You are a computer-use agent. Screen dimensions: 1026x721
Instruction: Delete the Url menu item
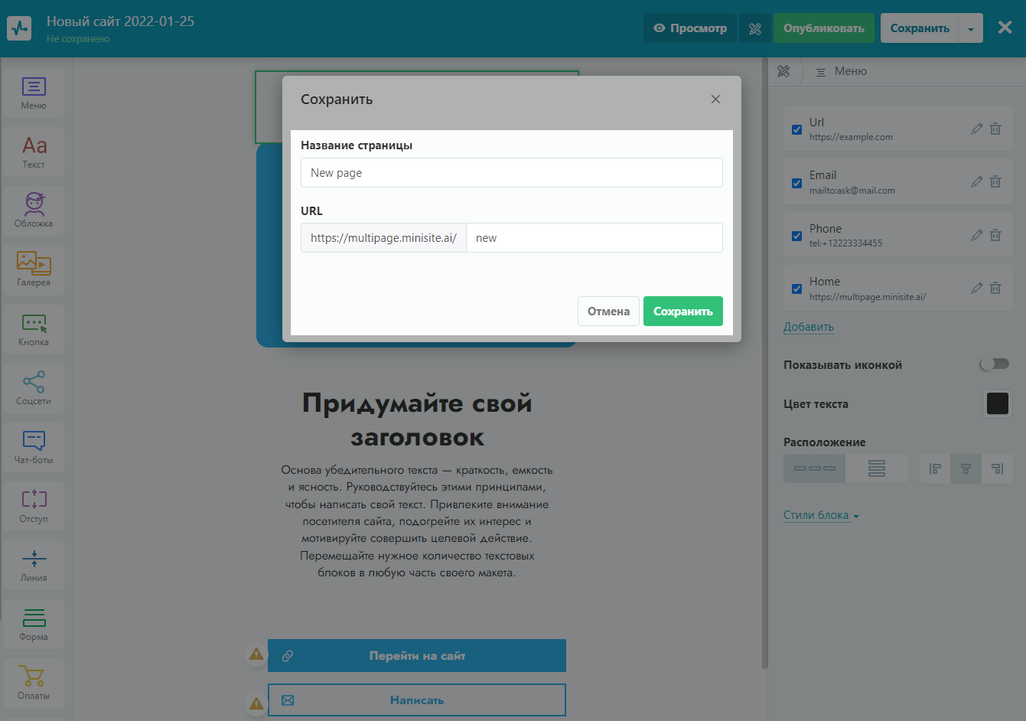[995, 129]
